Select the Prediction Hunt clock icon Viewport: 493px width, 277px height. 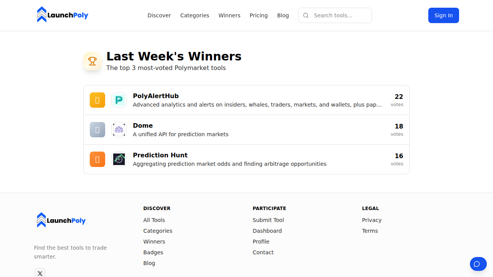(x=119, y=159)
